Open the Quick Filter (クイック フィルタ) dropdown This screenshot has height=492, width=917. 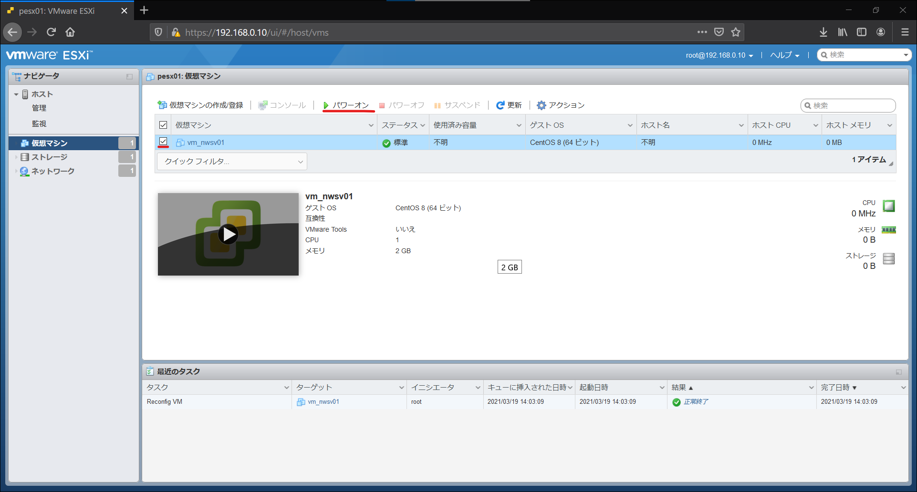pos(232,161)
